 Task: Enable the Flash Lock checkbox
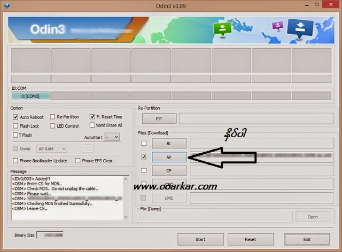point(15,126)
